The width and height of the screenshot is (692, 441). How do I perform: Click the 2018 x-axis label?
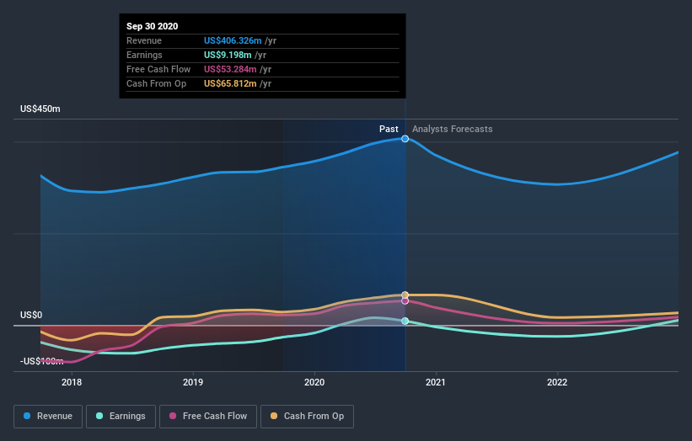coord(72,382)
